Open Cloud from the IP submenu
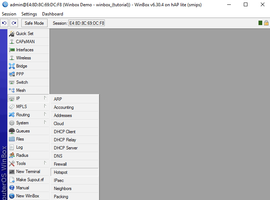The image size is (270, 200). click(75, 124)
